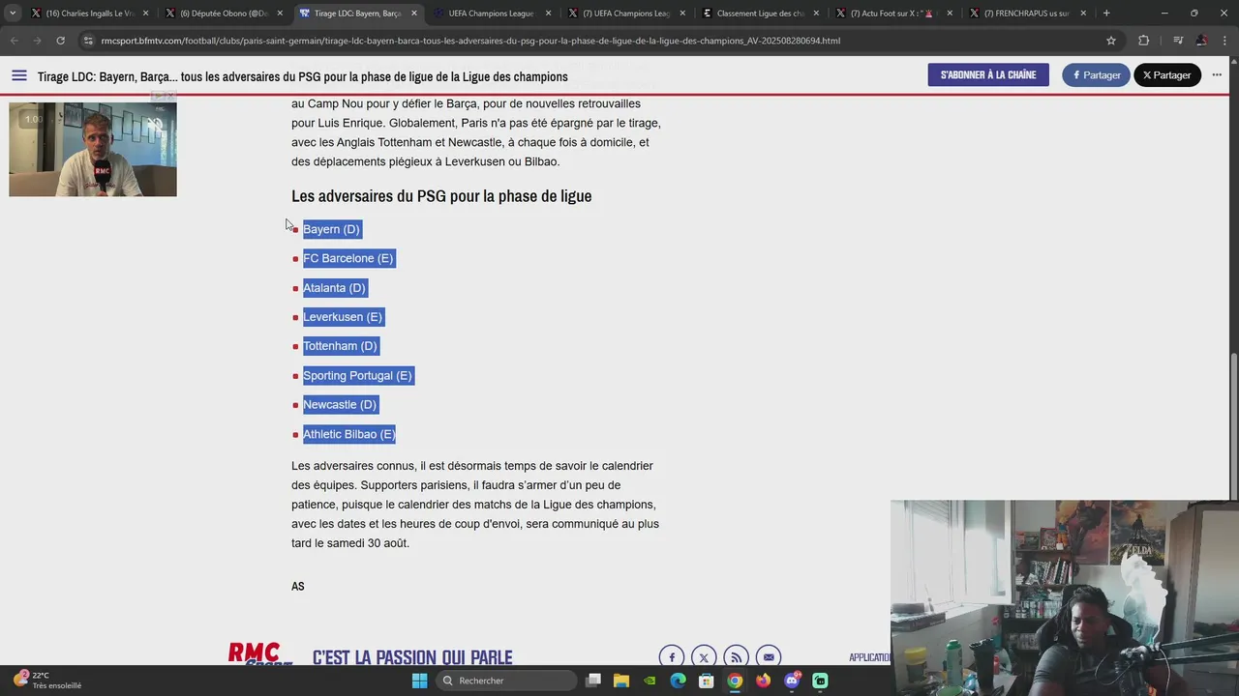
Task: Click 'Atalanta (D)' list item
Action: (x=334, y=288)
